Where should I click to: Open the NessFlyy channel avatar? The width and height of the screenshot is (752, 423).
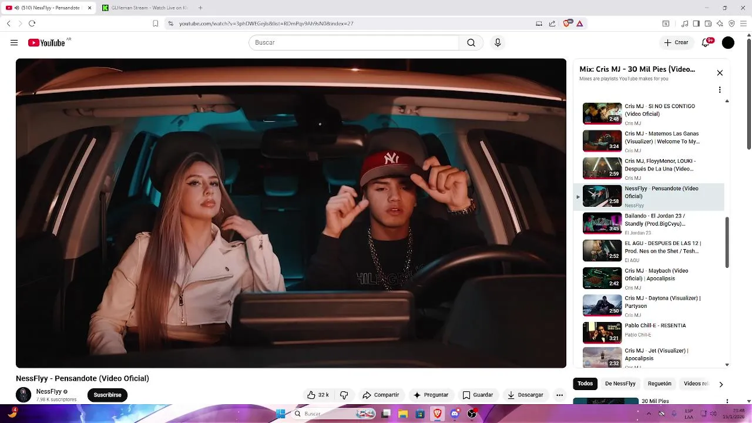pos(23,395)
